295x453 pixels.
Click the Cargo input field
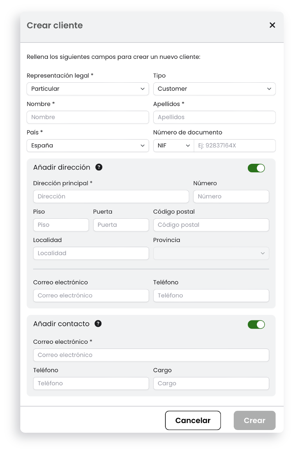(211, 383)
